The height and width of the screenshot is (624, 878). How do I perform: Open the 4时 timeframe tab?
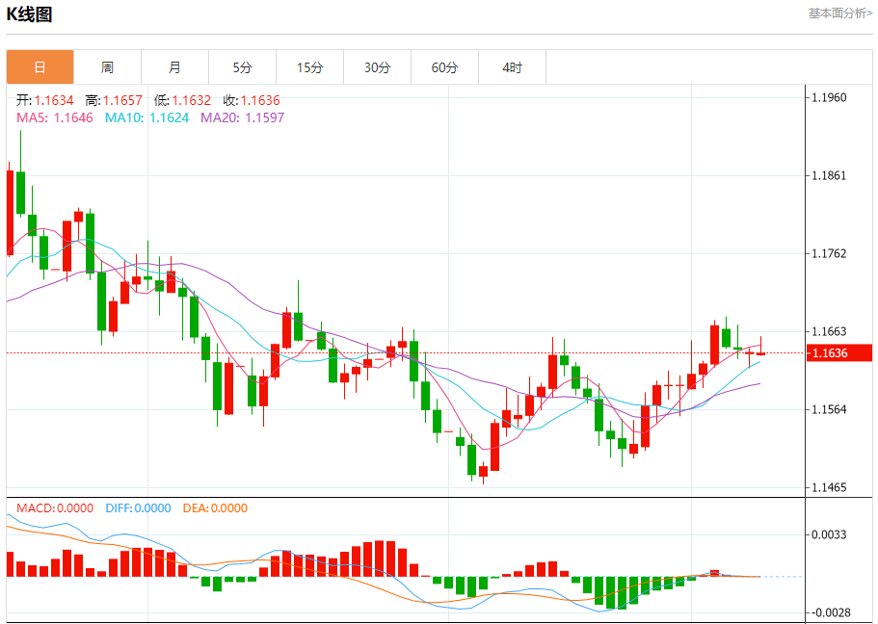(x=512, y=67)
